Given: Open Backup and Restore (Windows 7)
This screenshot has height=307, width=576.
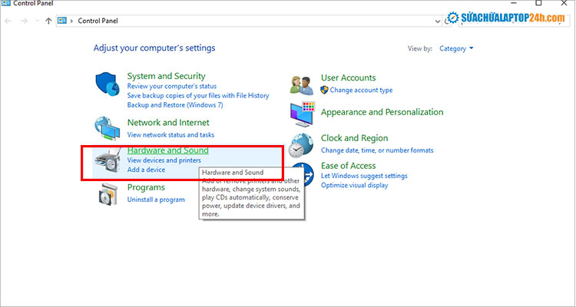Looking at the screenshot, I should coord(174,104).
